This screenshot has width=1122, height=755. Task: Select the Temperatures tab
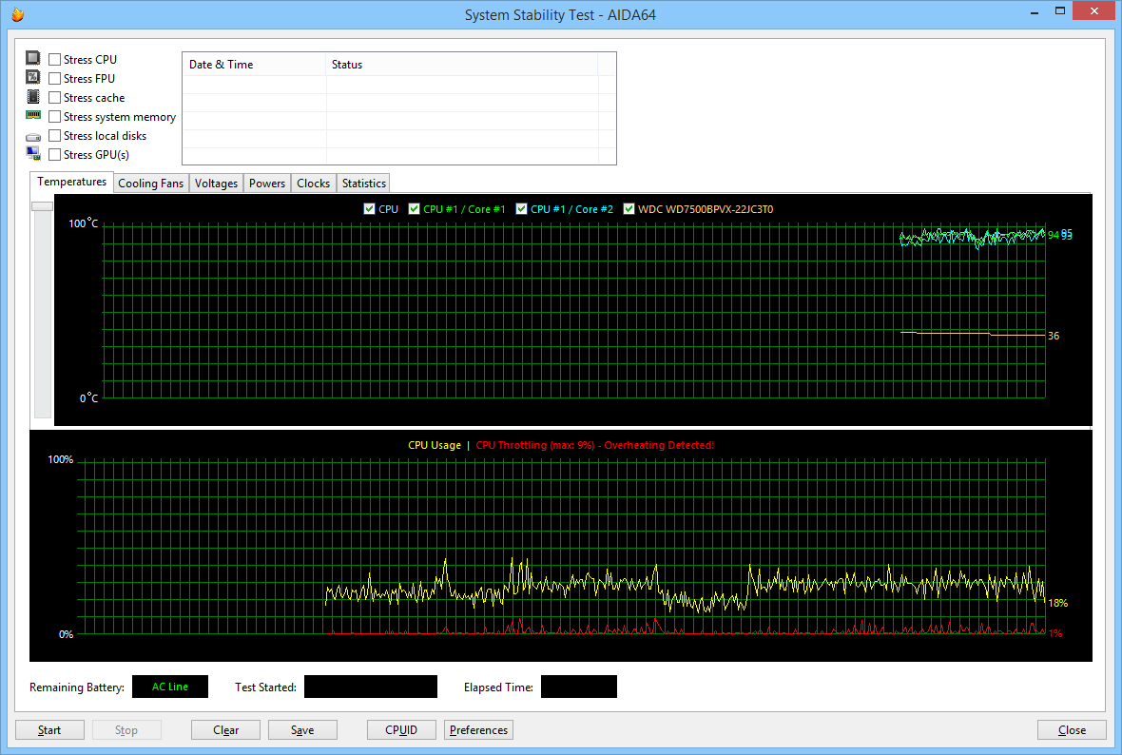pos(71,182)
